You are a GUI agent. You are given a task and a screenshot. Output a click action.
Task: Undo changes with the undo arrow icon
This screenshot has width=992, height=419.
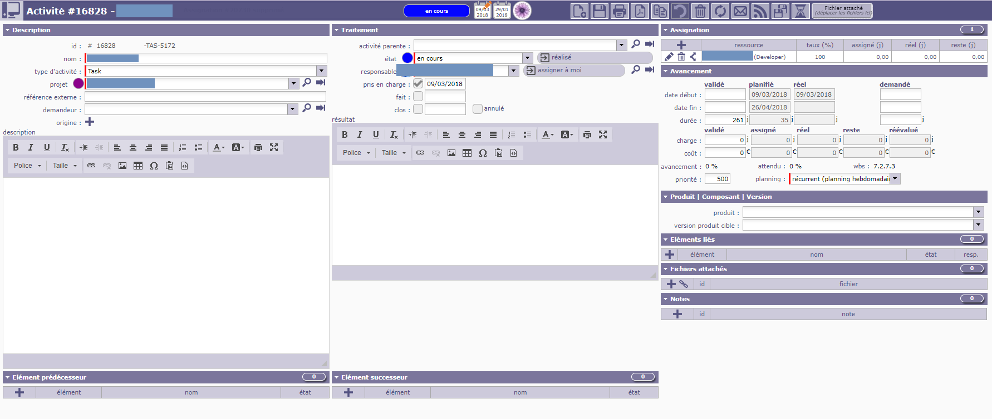click(x=680, y=11)
